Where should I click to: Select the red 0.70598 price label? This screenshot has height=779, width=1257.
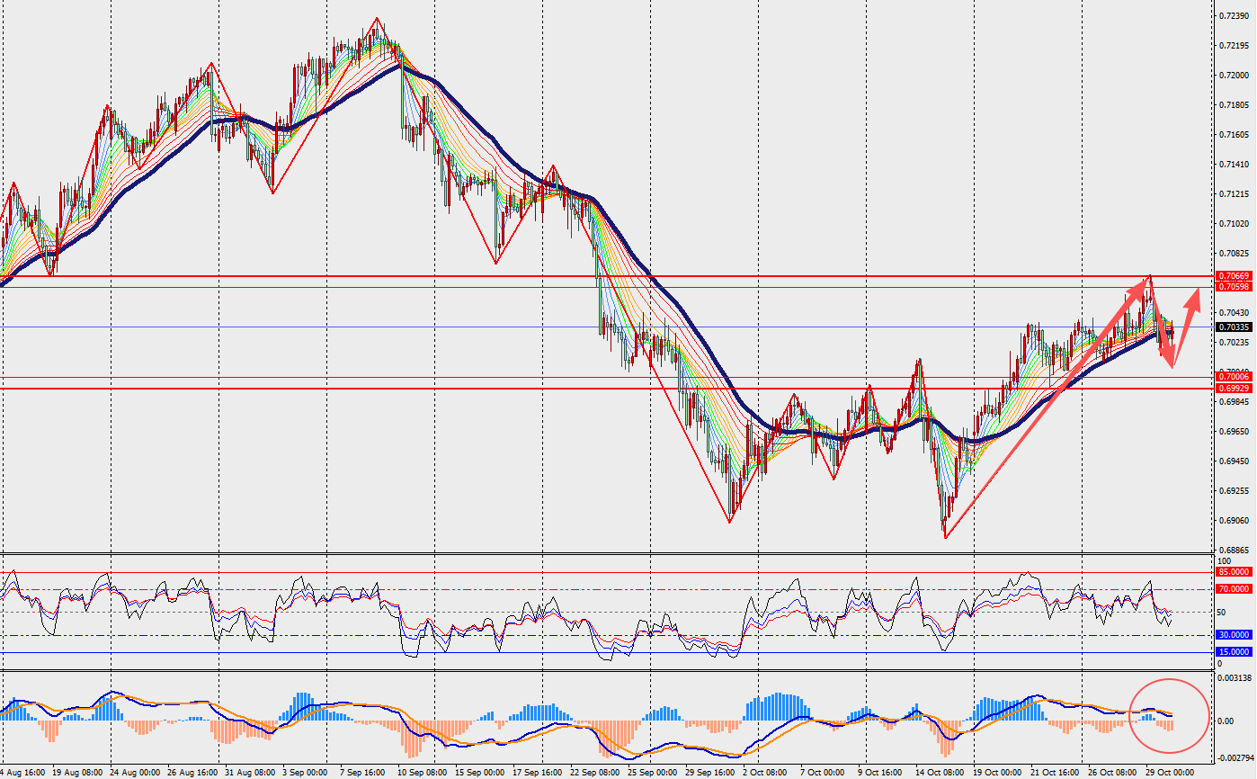point(1234,287)
